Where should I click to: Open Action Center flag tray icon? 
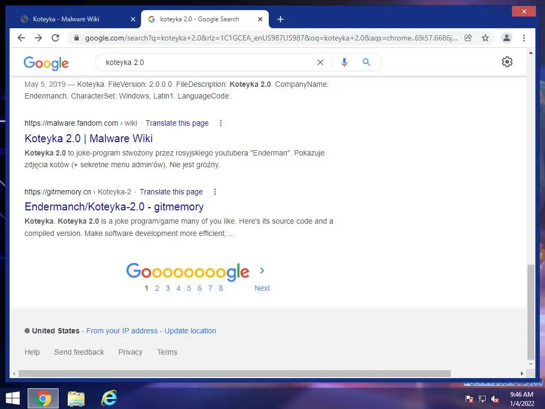pyautogui.click(x=469, y=399)
